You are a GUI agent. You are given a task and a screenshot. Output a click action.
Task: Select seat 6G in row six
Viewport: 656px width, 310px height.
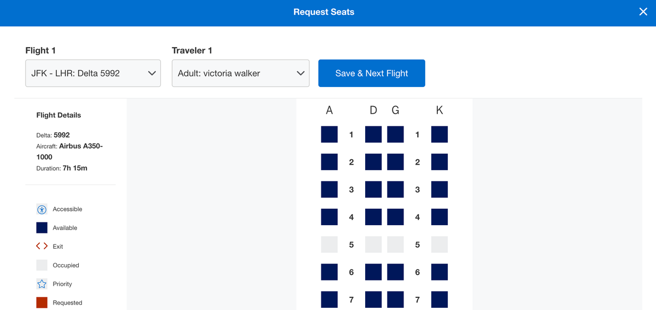point(395,272)
